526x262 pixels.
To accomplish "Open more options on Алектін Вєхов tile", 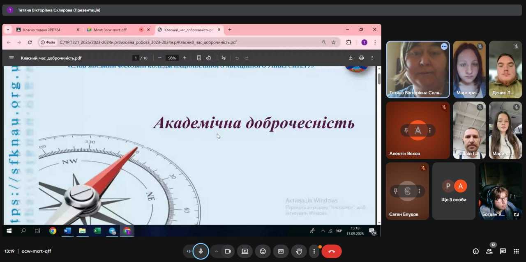I will point(430,130).
